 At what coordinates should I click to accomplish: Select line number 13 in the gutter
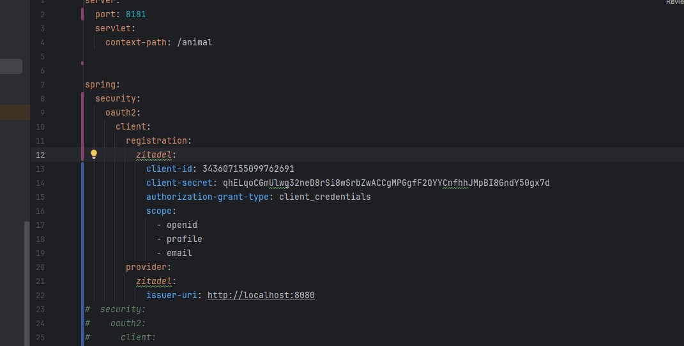(40, 169)
